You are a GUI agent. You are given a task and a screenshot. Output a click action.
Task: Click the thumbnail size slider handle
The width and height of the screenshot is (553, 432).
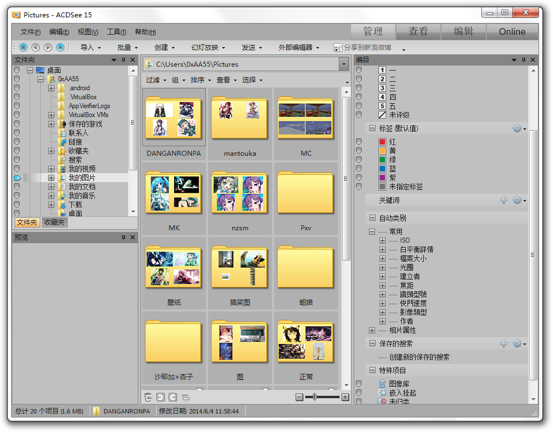315,397
